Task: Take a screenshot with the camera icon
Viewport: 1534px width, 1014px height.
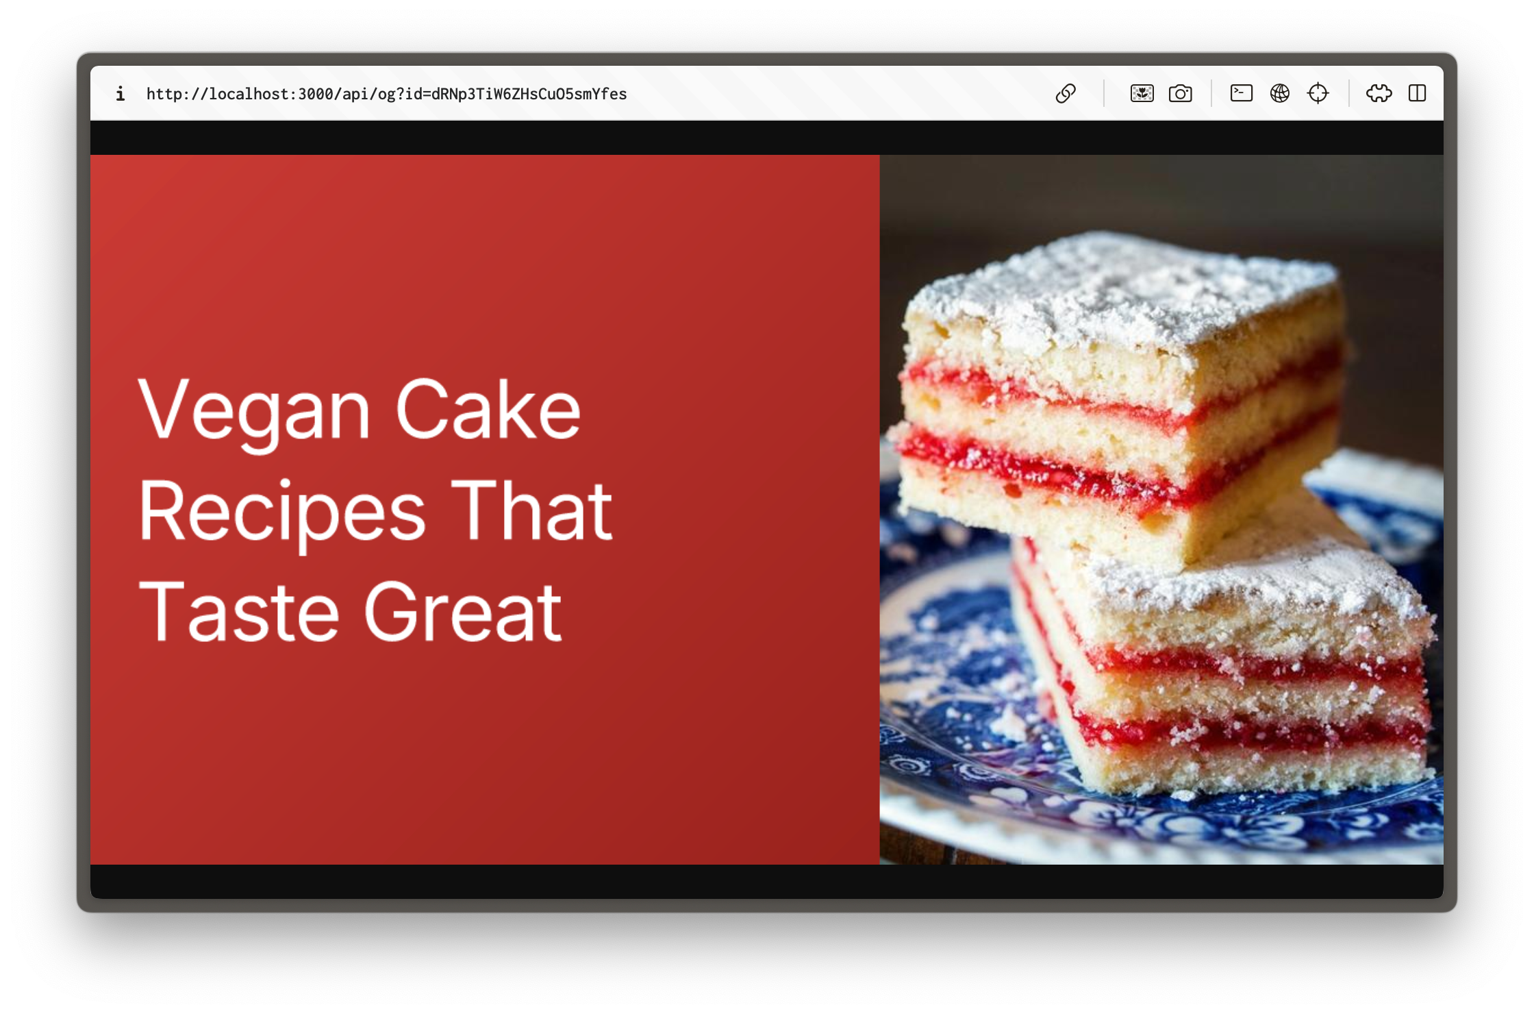Action: pos(1180,93)
